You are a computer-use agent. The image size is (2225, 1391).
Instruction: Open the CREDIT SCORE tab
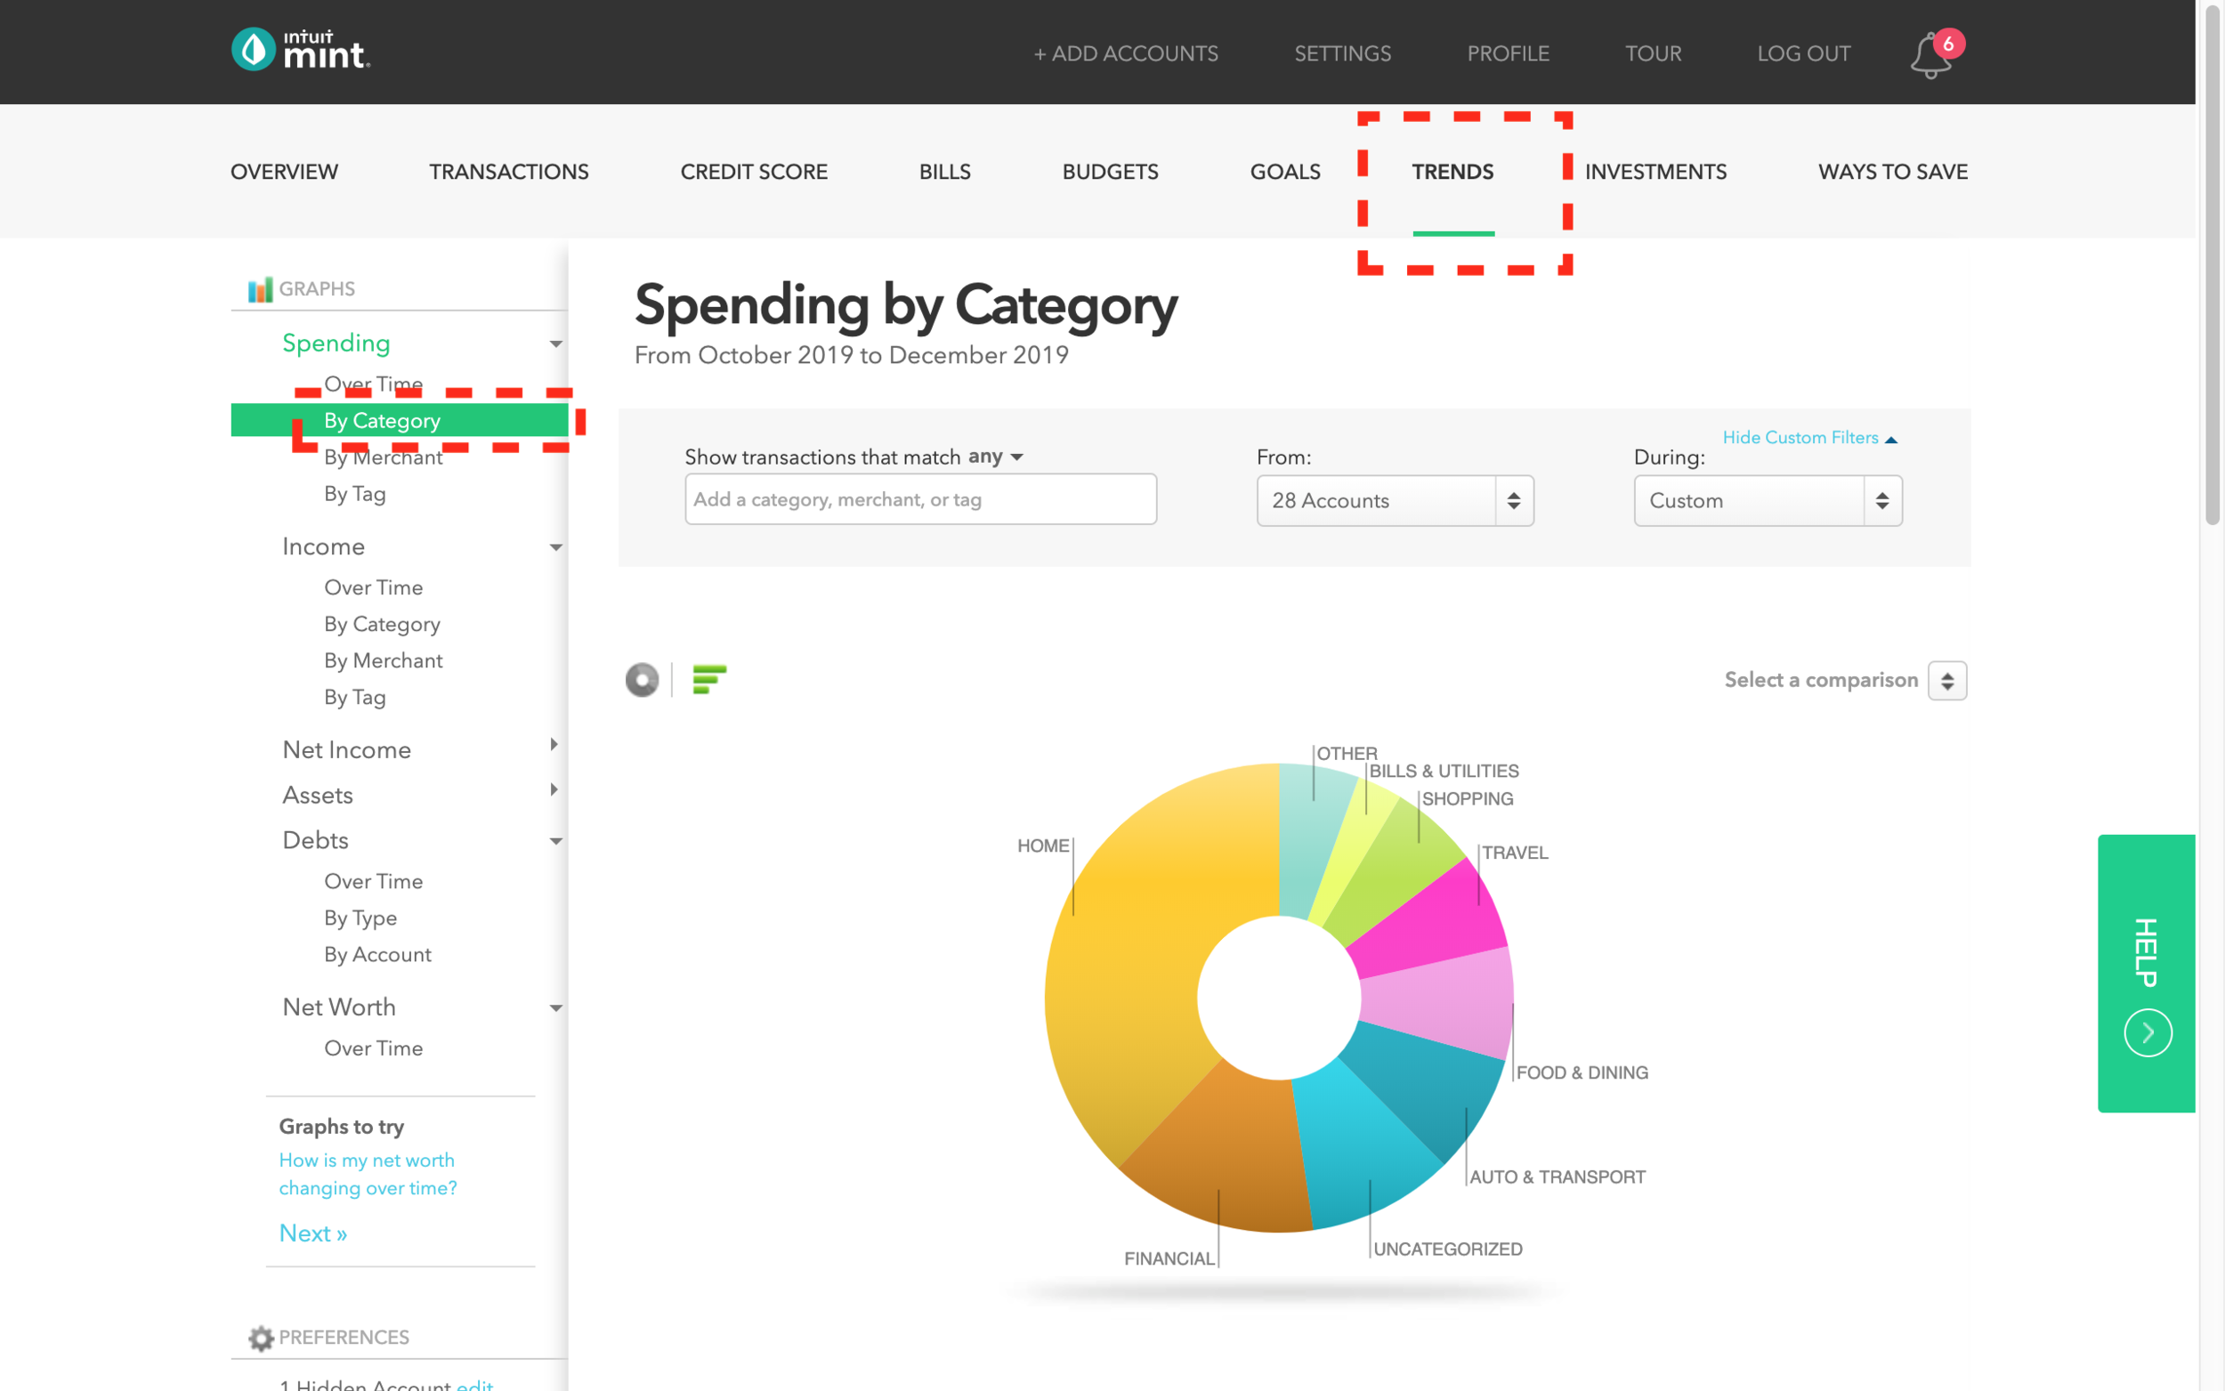tap(753, 171)
